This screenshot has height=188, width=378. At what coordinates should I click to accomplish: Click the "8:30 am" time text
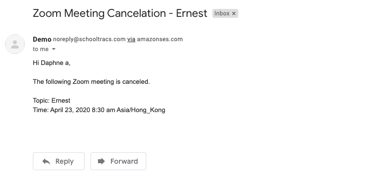(103, 110)
